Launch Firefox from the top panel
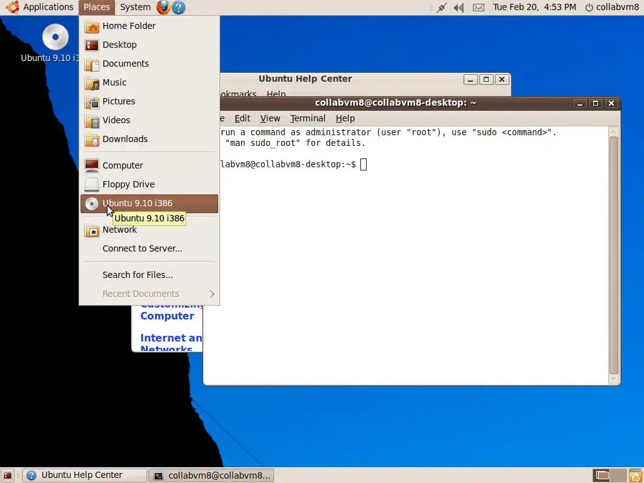Image resolution: width=644 pixels, height=483 pixels. [163, 7]
